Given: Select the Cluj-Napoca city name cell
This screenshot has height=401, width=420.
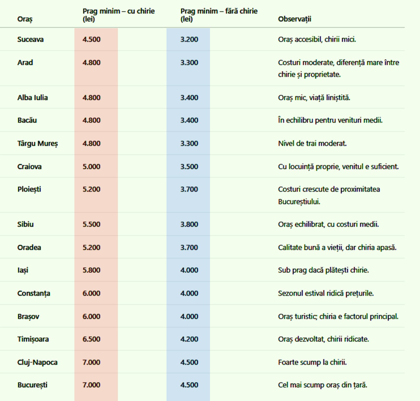Looking at the screenshot, I should [37, 362].
